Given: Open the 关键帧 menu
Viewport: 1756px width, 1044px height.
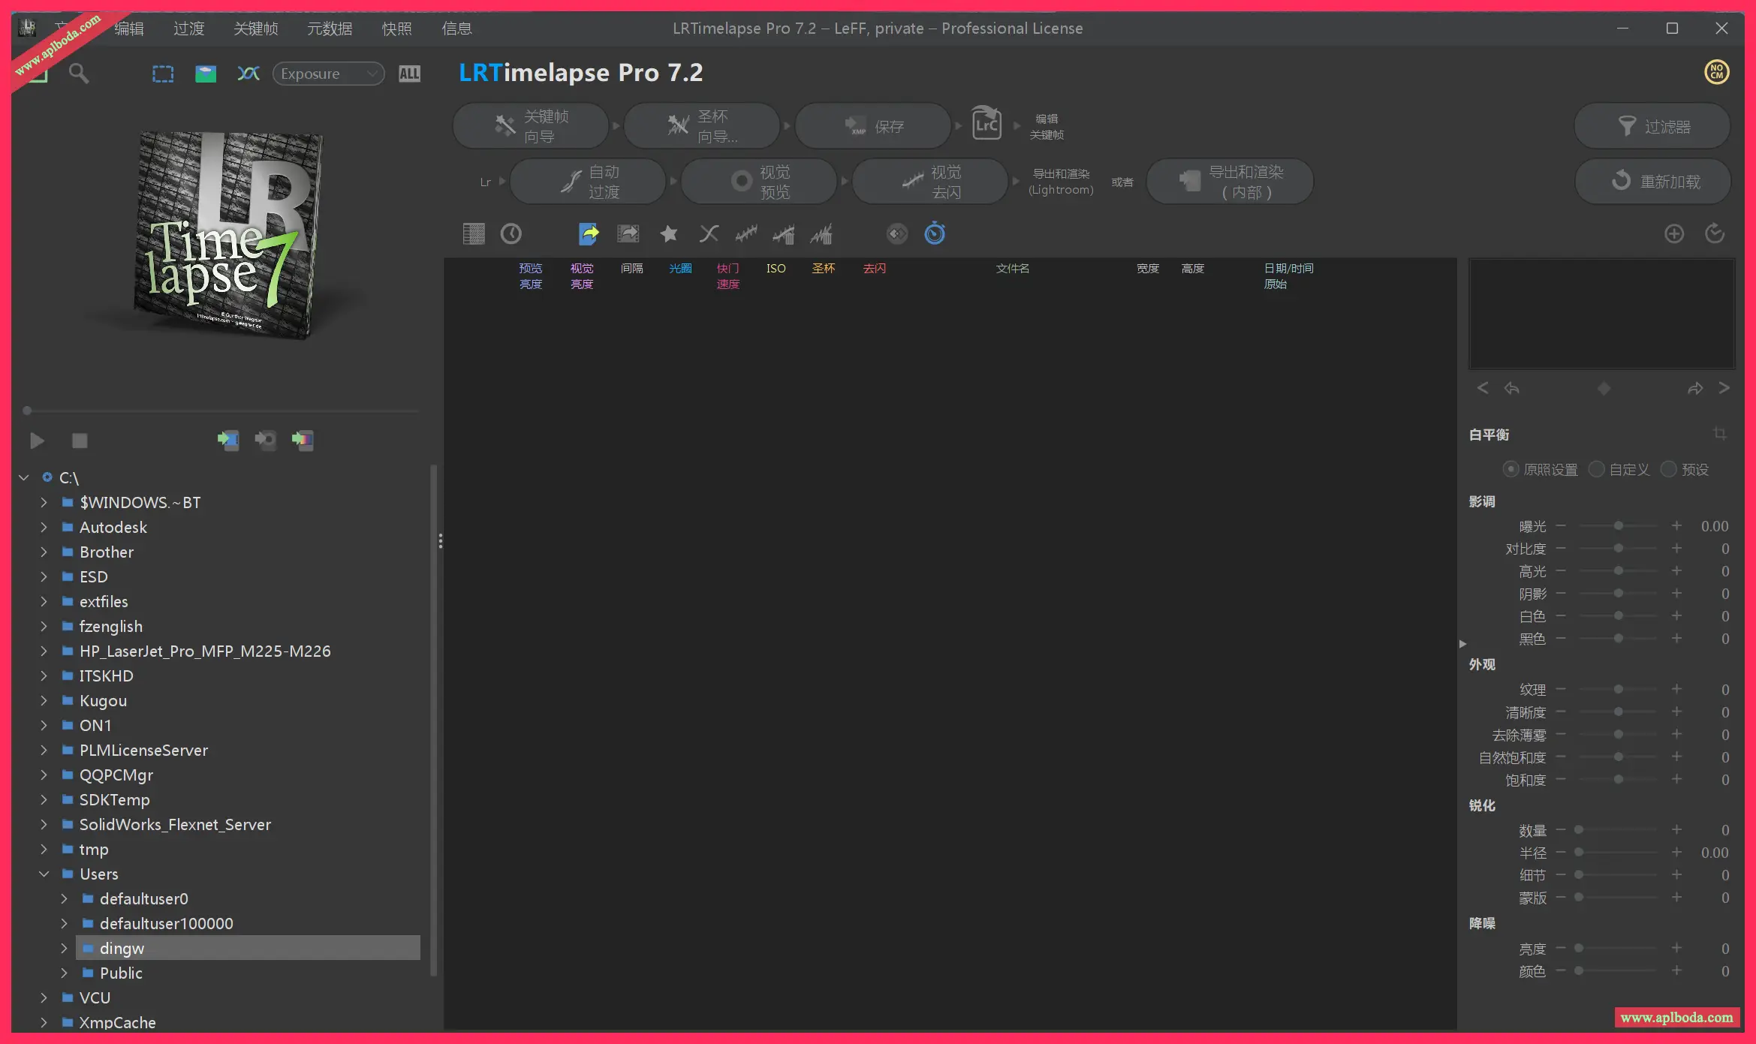Looking at the screenshot, I should [x=255, y=29].
